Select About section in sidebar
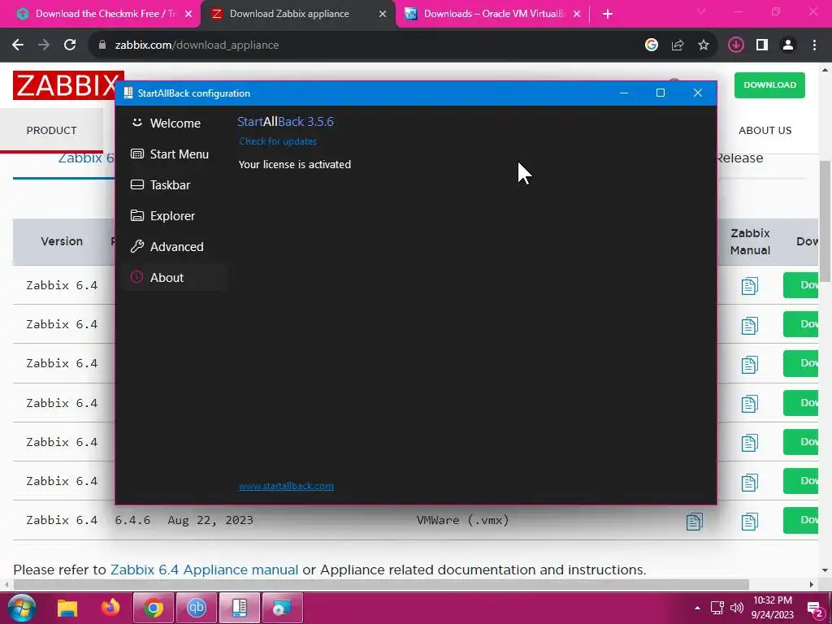 [175, 277]
